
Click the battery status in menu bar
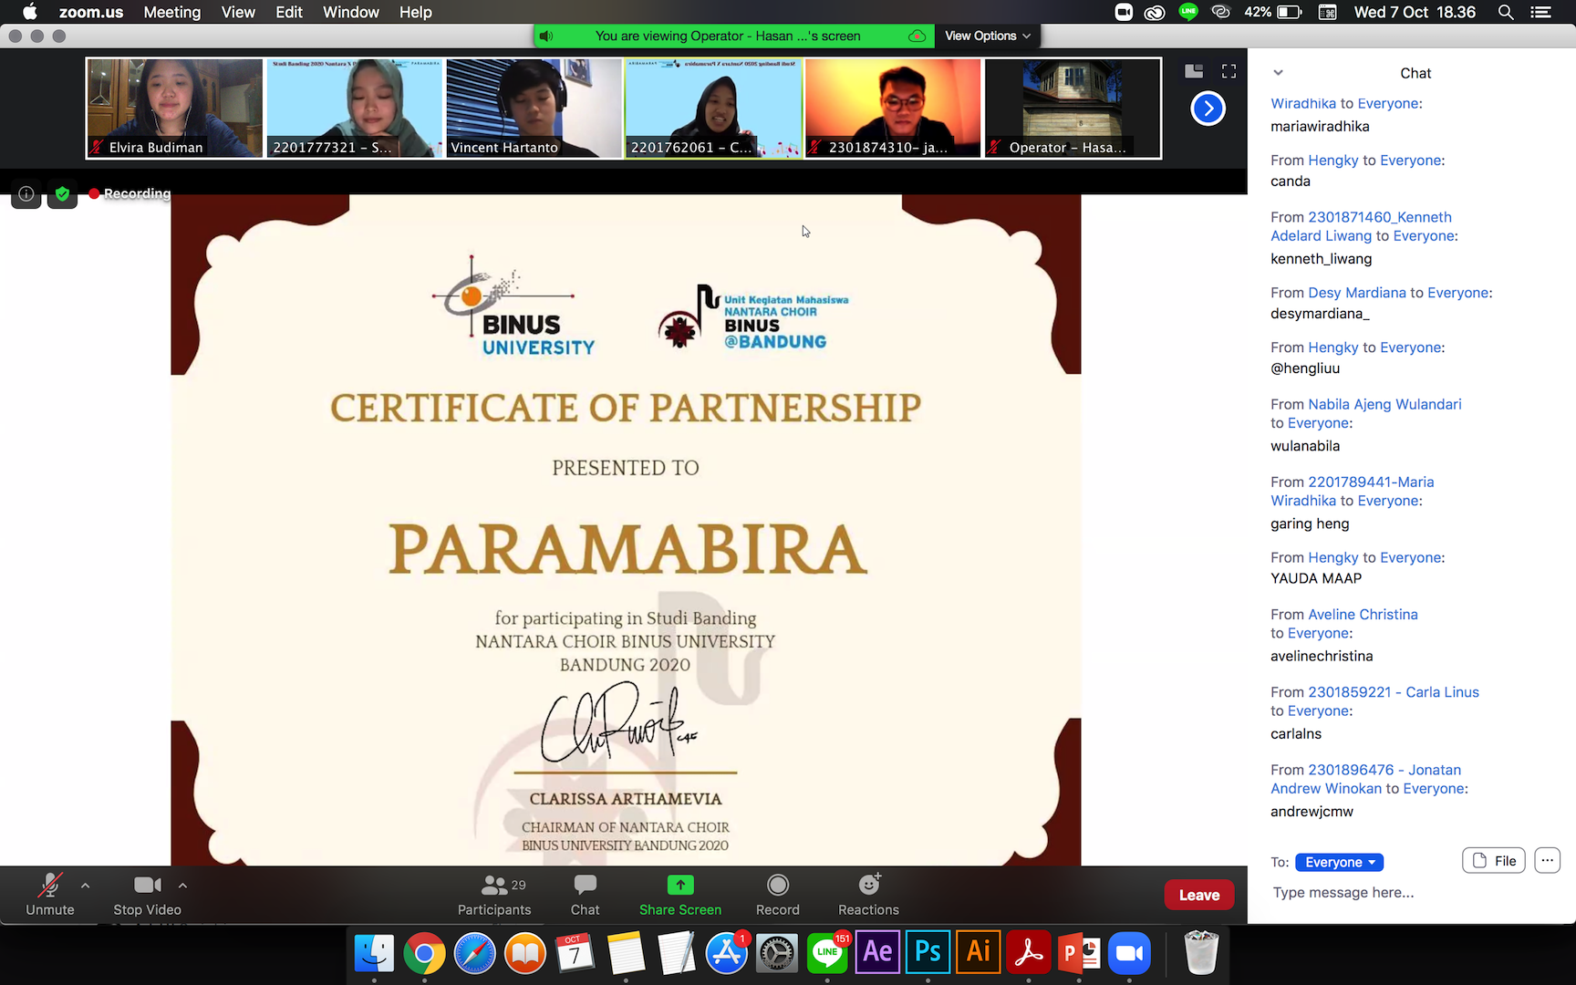coord(1273,12)
